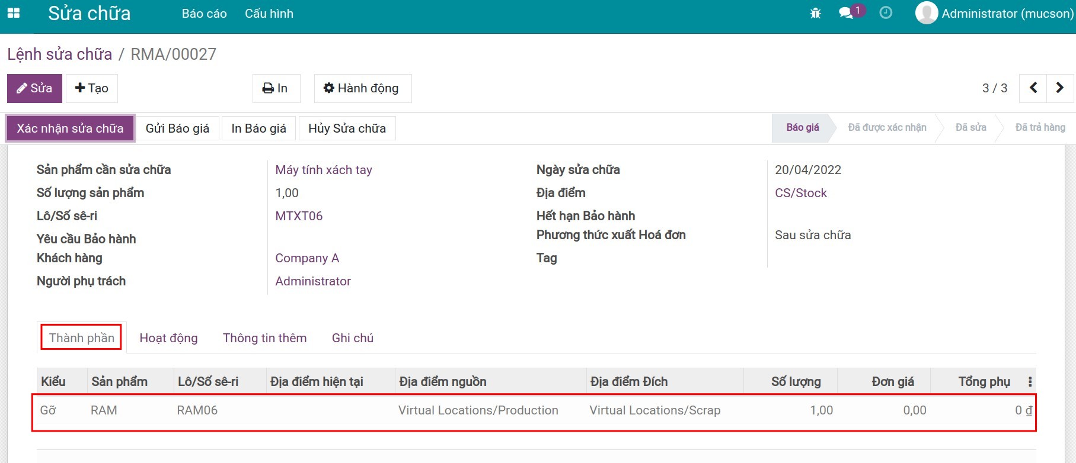Click the Sửa edit button
1076x463 pixels.
(x=34, y=88)
